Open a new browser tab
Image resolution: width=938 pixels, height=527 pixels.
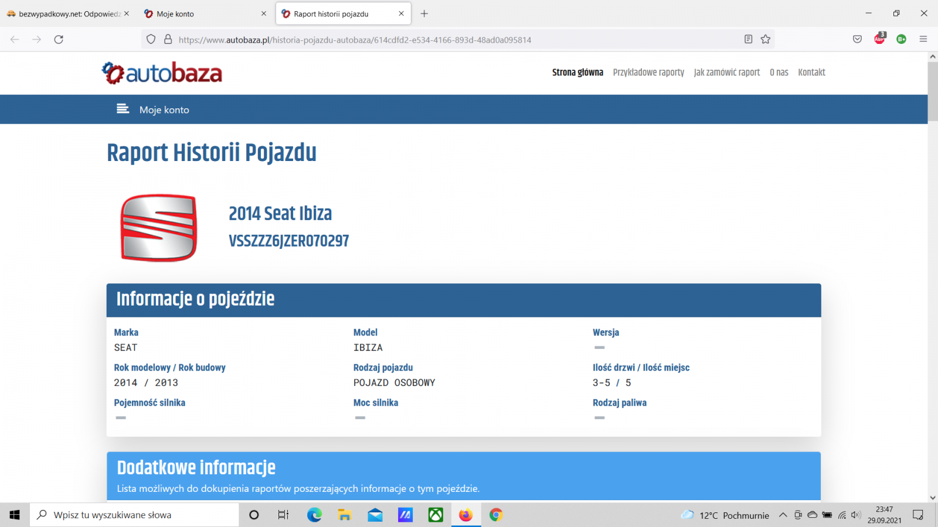424,13
